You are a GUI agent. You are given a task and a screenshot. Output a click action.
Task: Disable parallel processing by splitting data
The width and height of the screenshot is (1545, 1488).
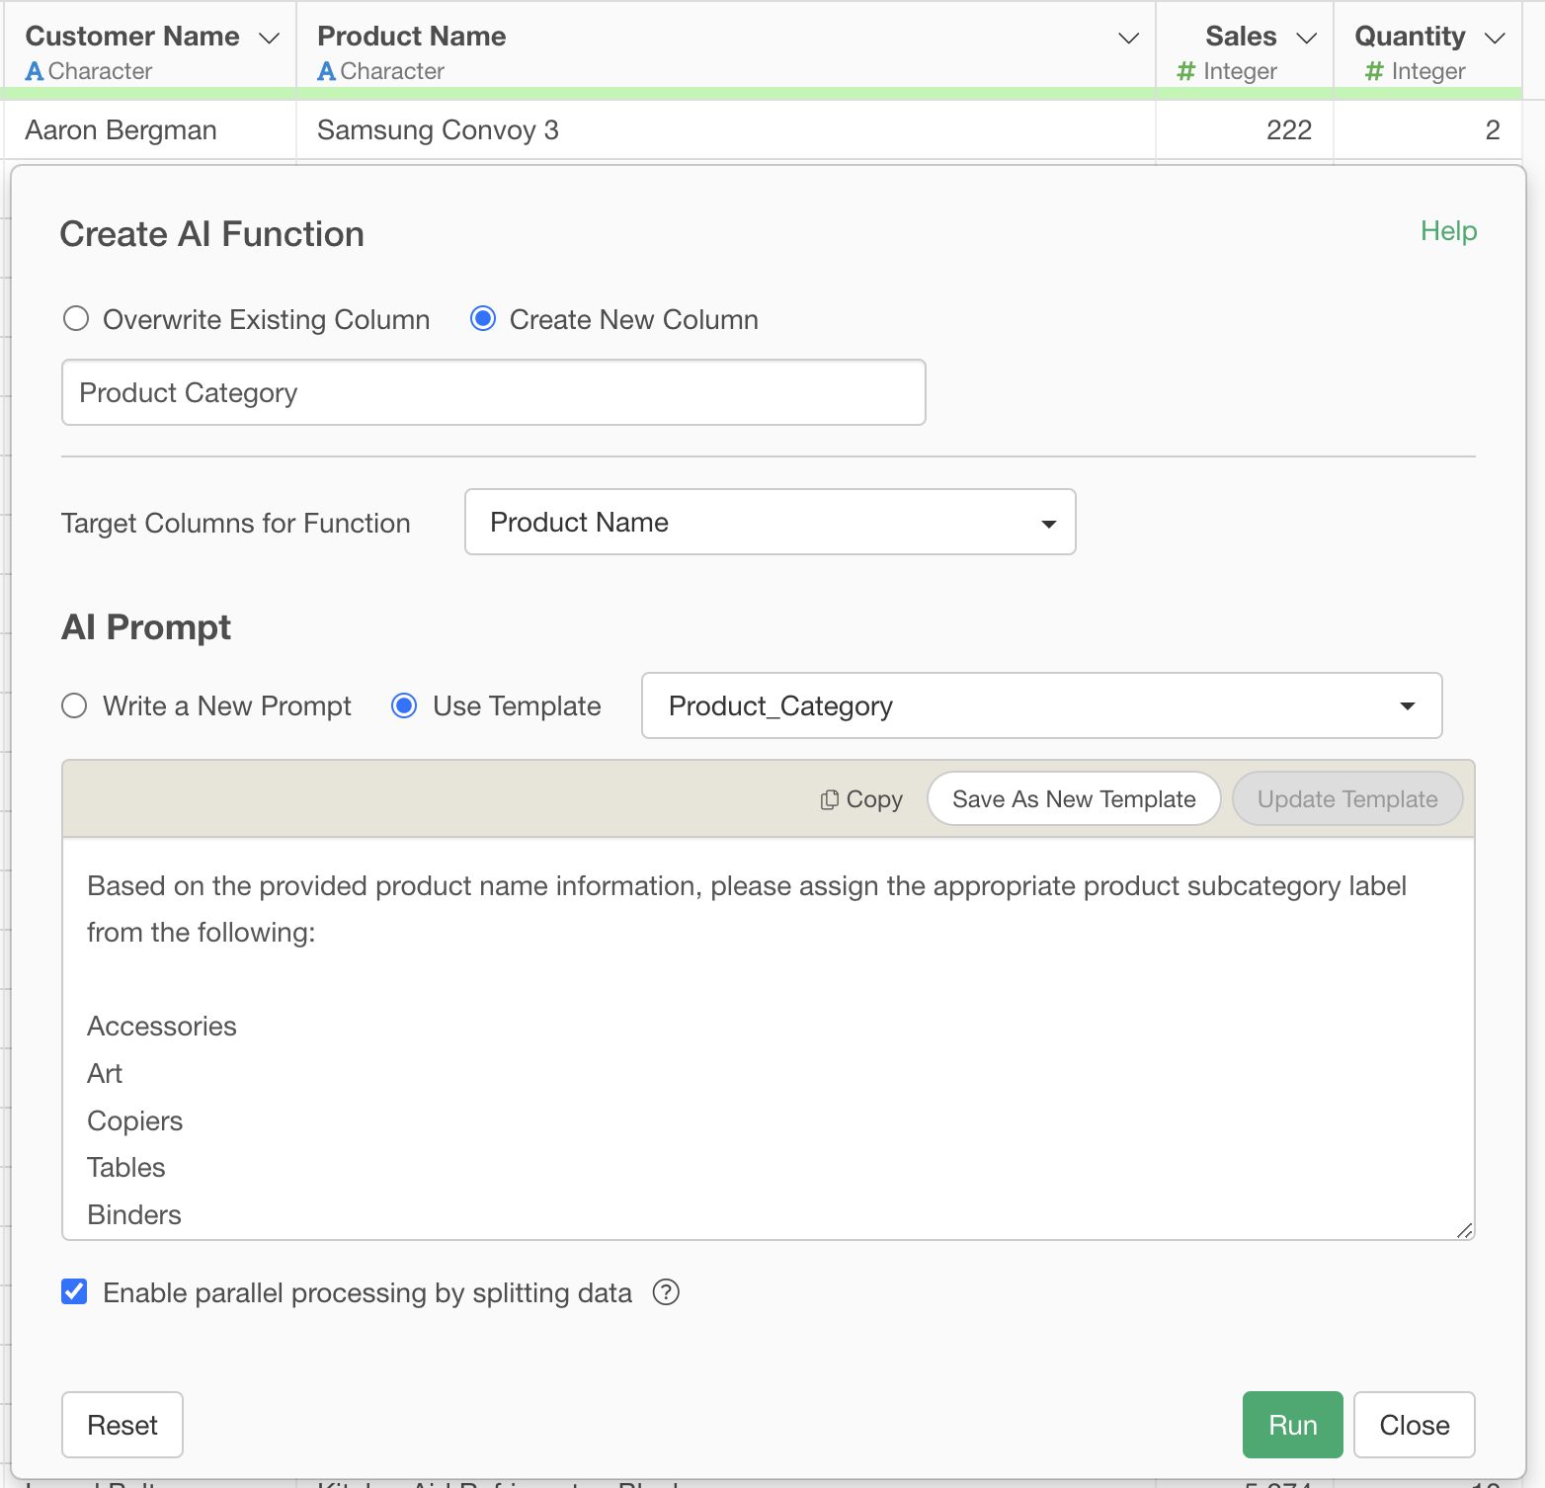click(x=75, y=1292)
